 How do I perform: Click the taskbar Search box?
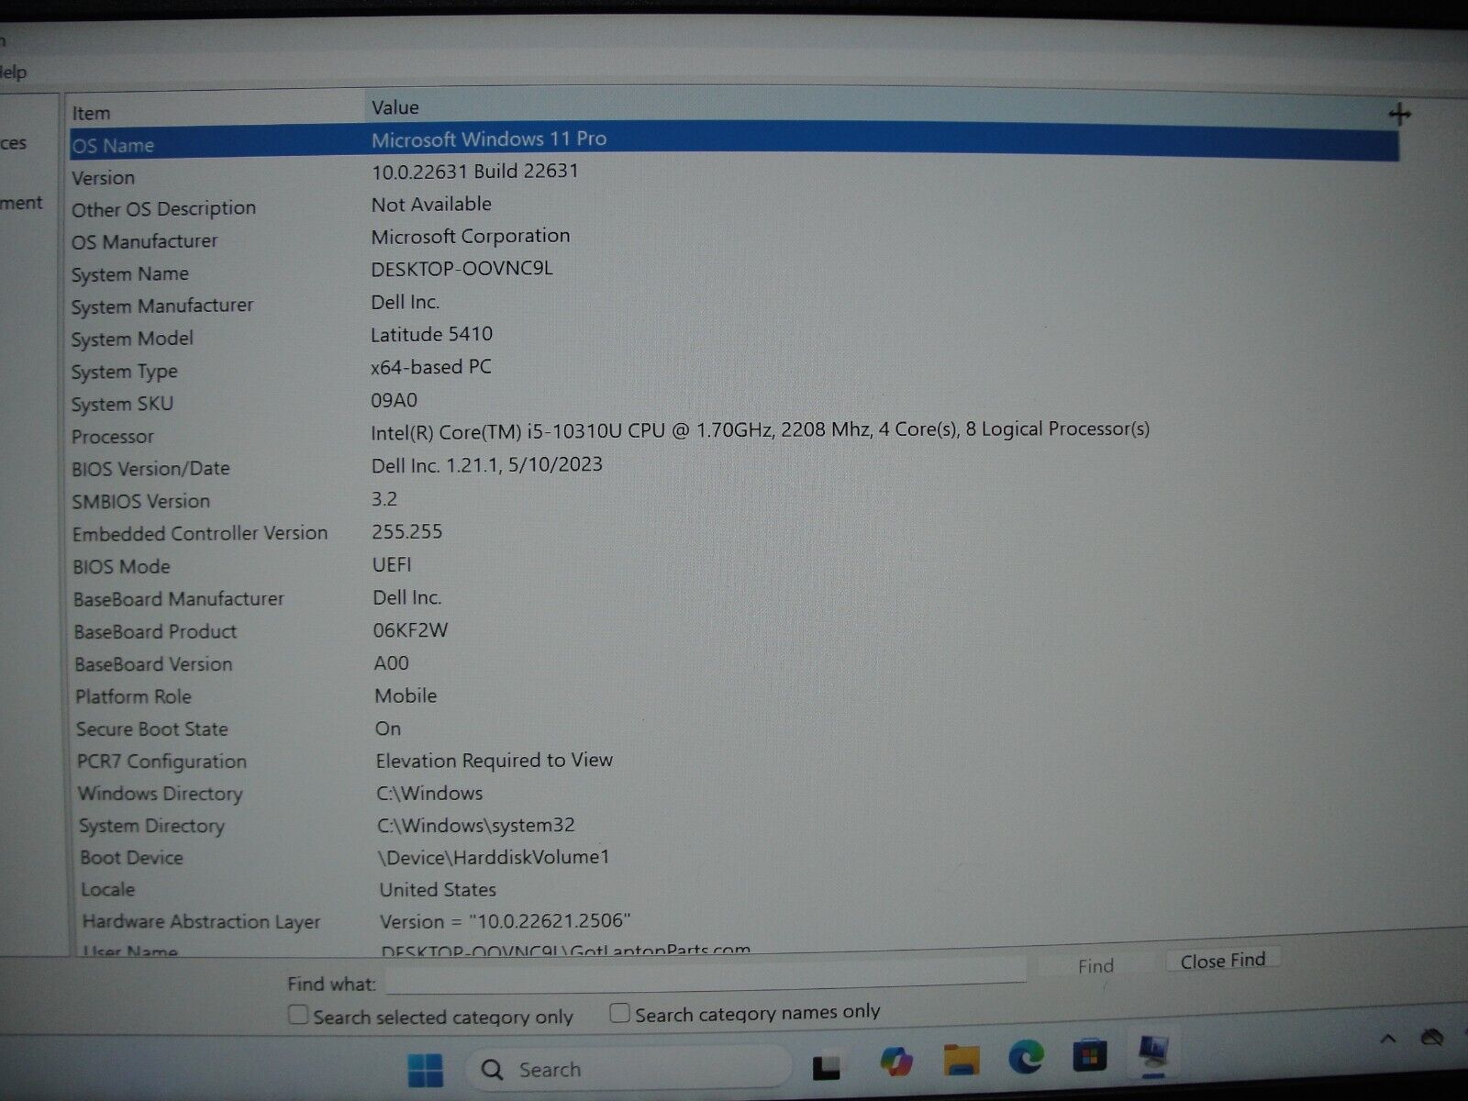click(x=629, y=1069)
